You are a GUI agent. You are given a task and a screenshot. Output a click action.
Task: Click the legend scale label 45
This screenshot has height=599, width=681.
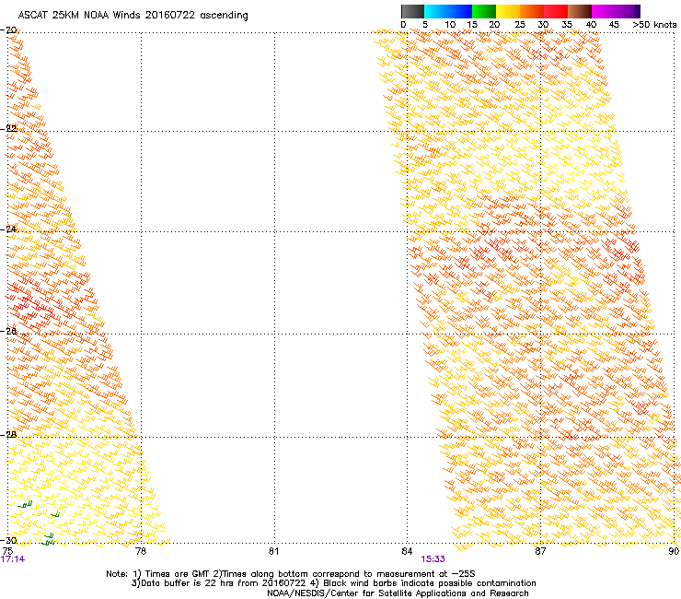[x=614, y=24]
